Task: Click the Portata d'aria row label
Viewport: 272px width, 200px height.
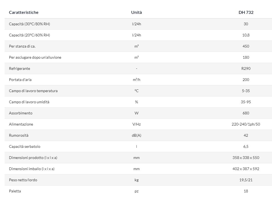Action: tap(20, 80)
